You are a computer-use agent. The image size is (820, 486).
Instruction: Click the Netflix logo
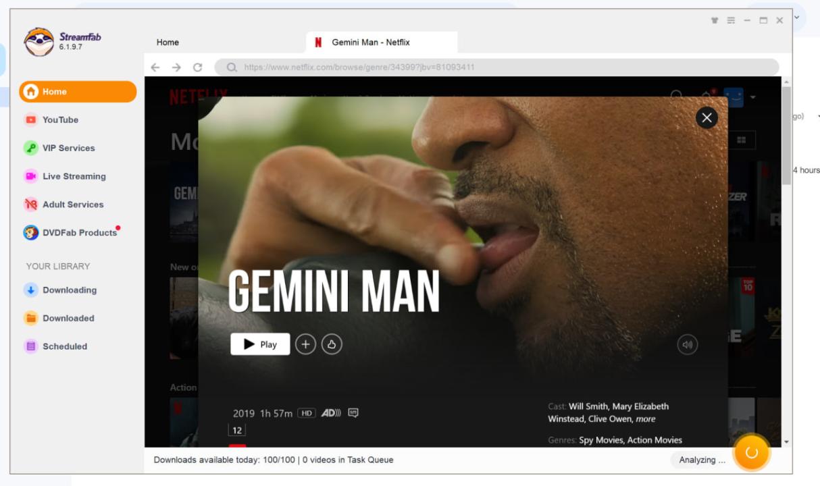point(199,97)
